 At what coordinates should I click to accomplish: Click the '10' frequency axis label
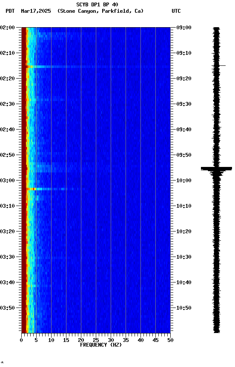point(51,340)
